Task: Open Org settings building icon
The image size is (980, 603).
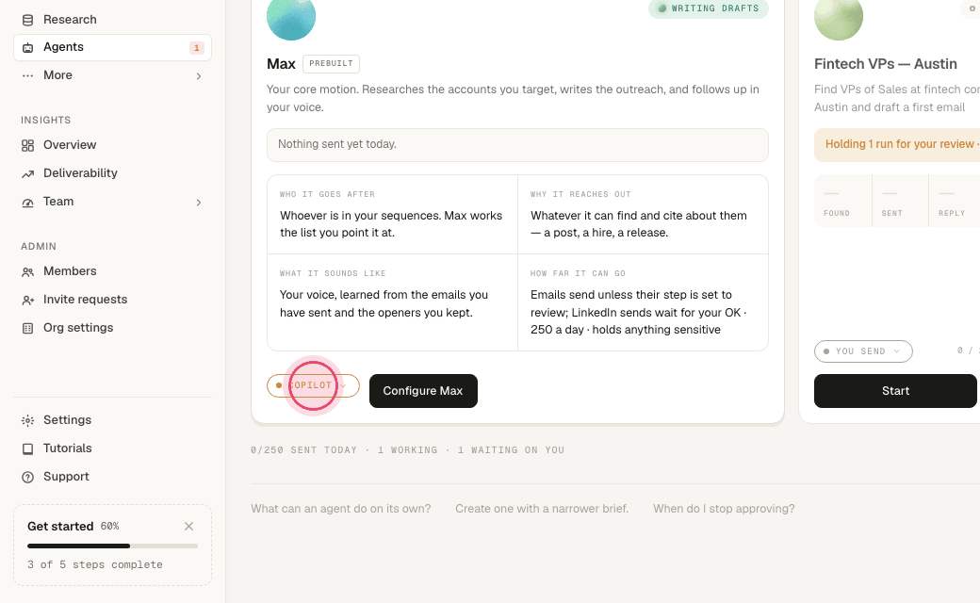Action: [x=27, y=328]
